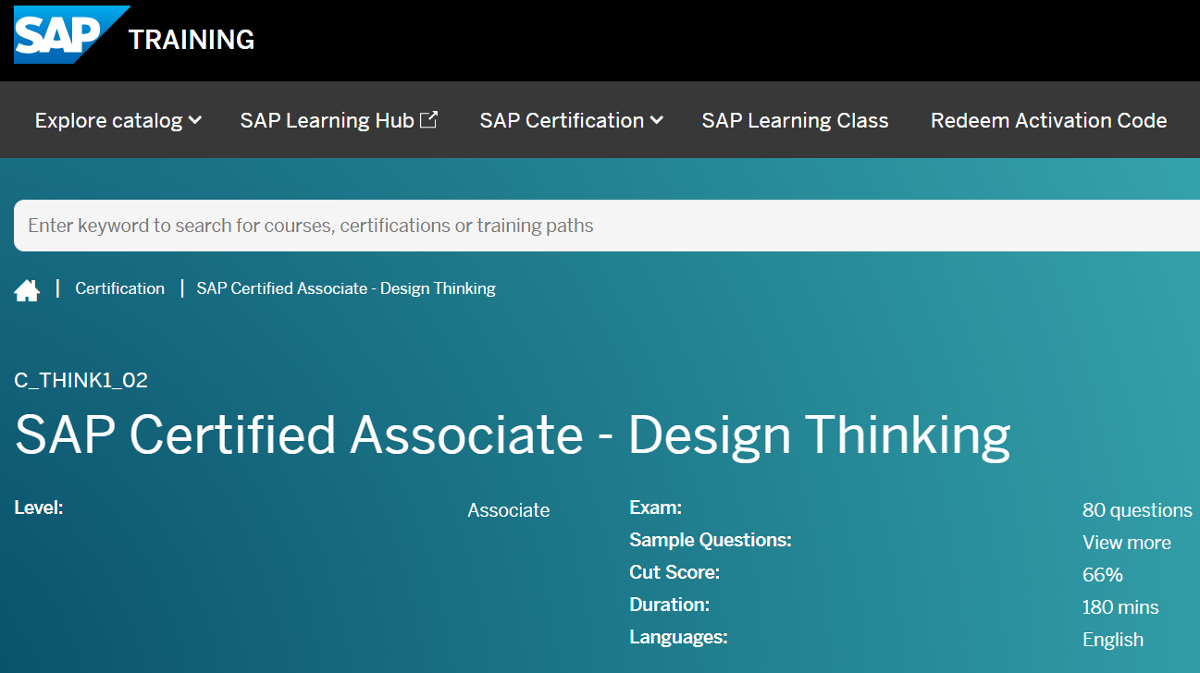
Task: Expand the SAP Certification chevron
Action: 657,120
